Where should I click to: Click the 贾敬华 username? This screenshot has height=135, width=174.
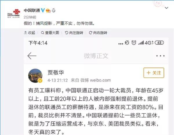coord(56,72)
